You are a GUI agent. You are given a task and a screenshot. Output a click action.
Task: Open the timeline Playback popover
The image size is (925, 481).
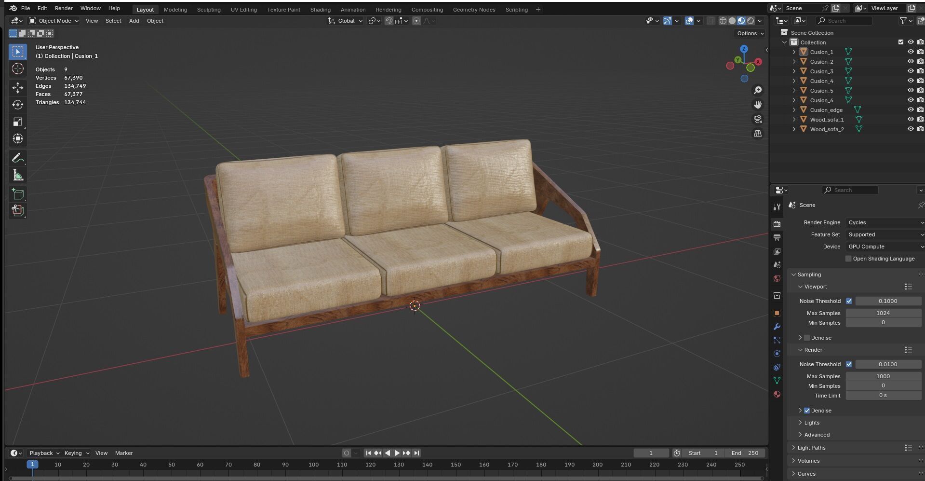[x=44, y=453]
